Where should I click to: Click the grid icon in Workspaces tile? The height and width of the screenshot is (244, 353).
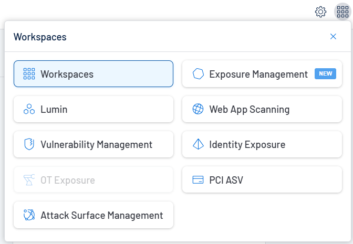(x=29, y=74)
